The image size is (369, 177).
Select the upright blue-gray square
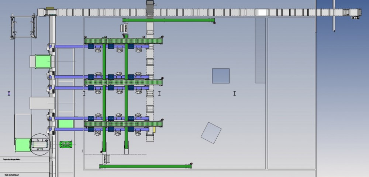221,76
